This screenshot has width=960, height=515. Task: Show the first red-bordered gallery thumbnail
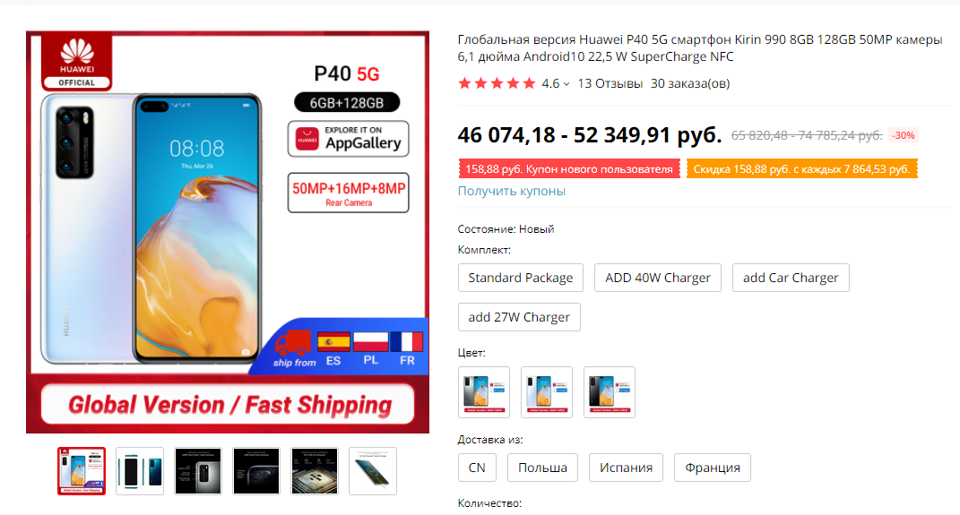coord(82,471)
